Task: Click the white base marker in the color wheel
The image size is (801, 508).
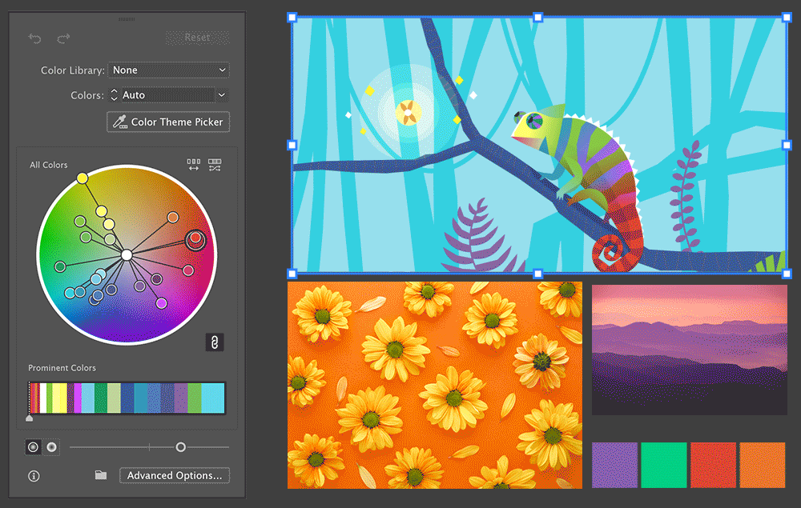Action: [125, 254]
